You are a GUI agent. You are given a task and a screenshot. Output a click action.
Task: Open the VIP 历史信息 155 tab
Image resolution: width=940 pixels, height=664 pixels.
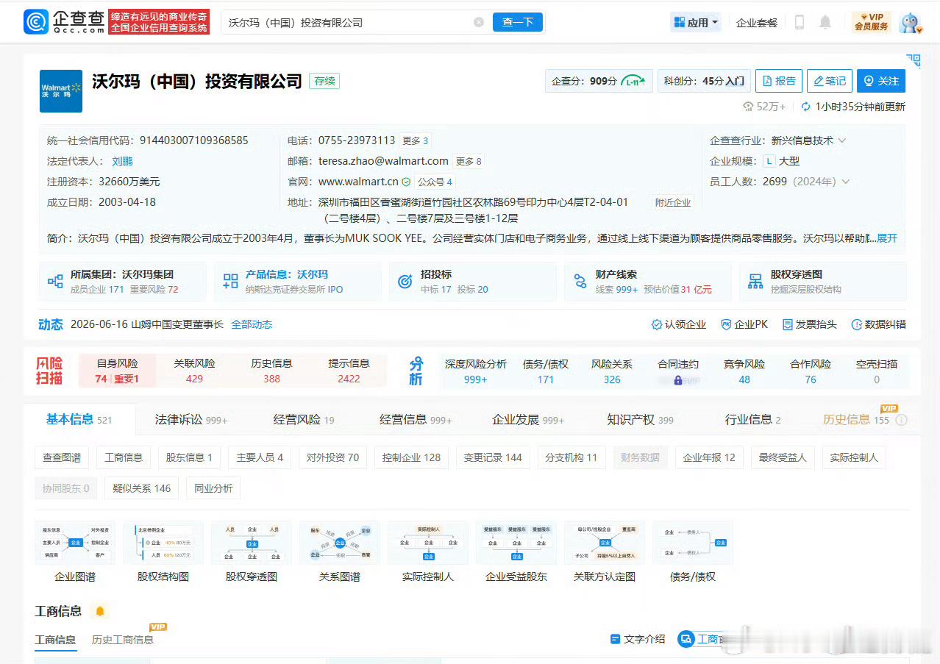[x=855, y=420]
